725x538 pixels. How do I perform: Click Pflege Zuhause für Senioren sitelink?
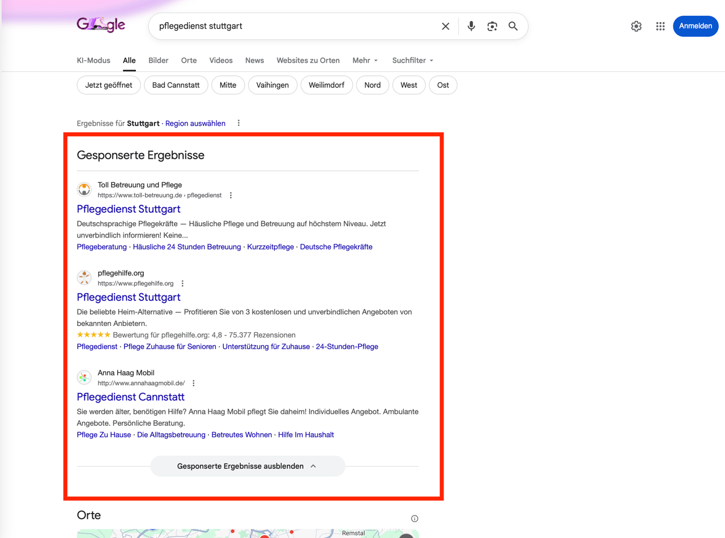(x=170, y=346)
